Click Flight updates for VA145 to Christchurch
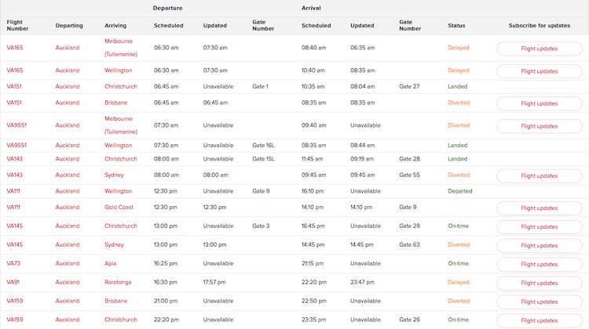589x329 pixels. click(539, 226)
